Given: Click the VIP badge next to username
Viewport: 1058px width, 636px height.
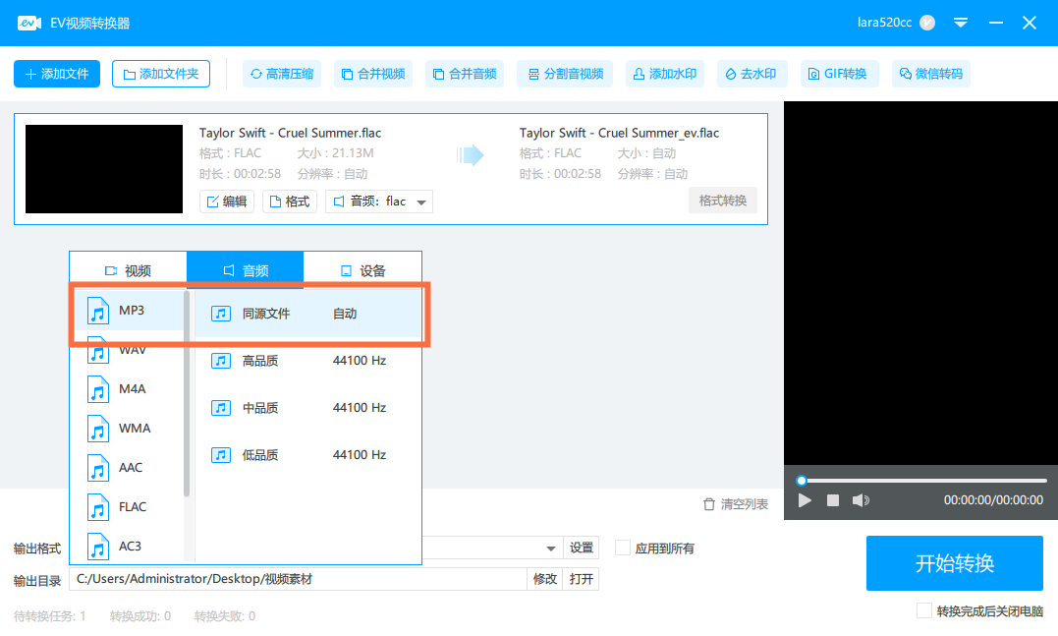Looking at the screenshot, I should pyautogui.click(x=927, y=23).
